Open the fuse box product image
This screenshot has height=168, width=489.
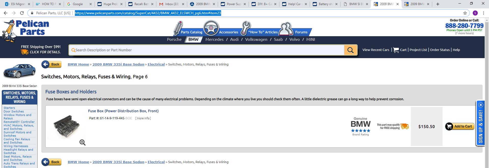[67, 126]
